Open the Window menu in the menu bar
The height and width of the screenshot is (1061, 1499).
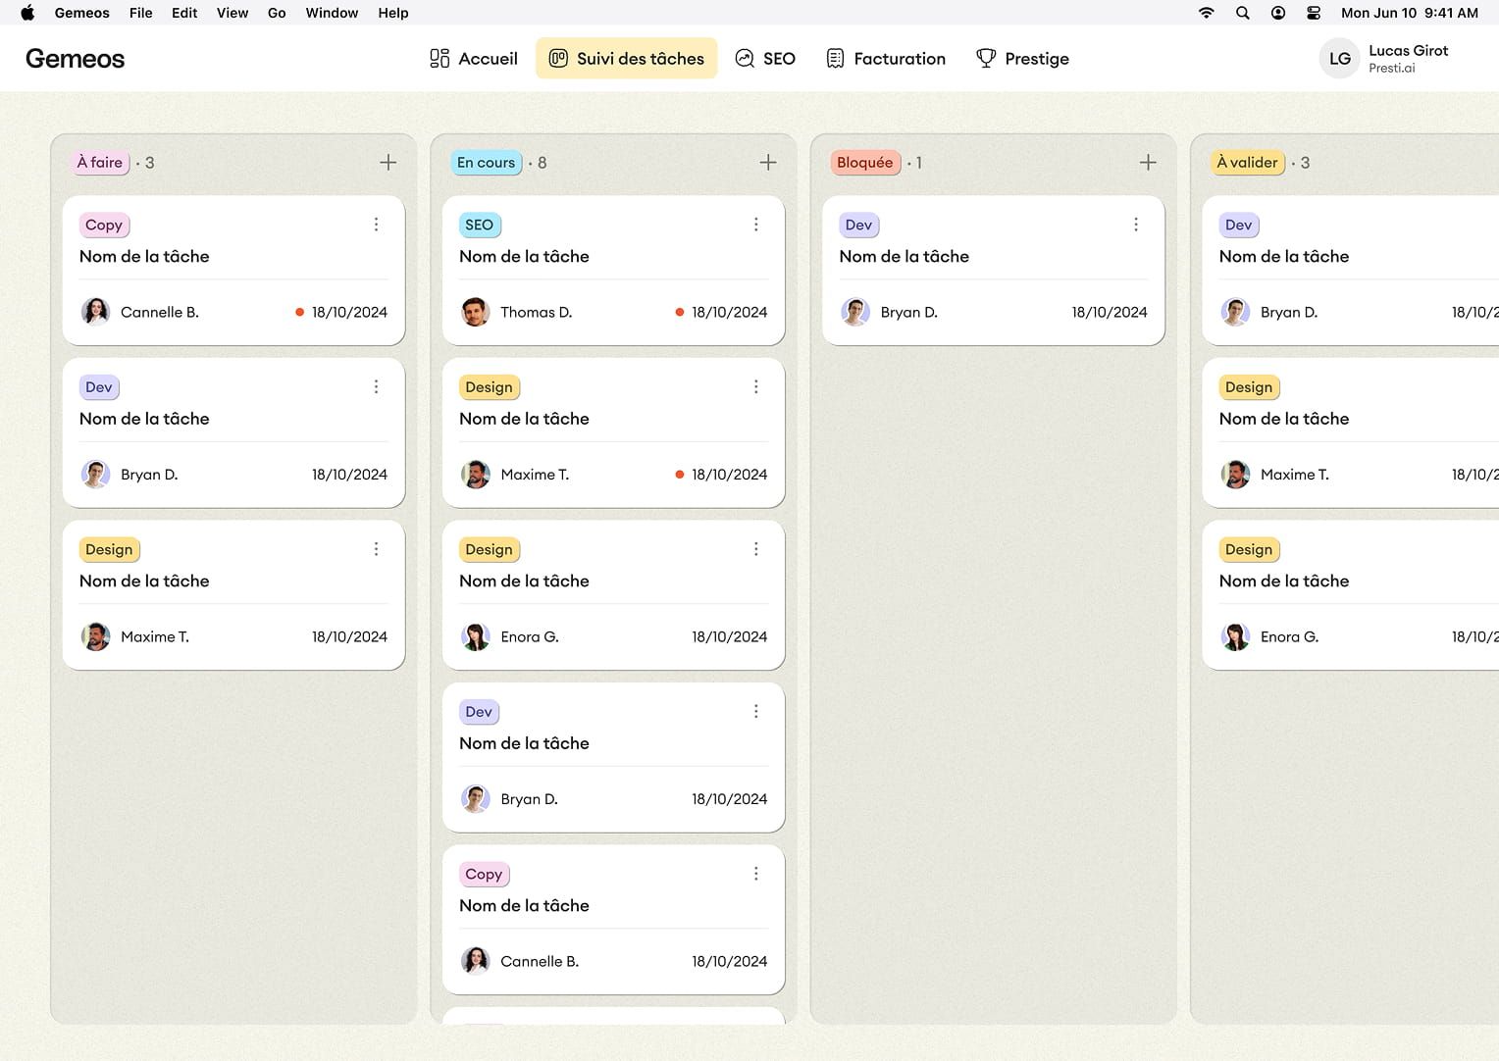(332, 13)
